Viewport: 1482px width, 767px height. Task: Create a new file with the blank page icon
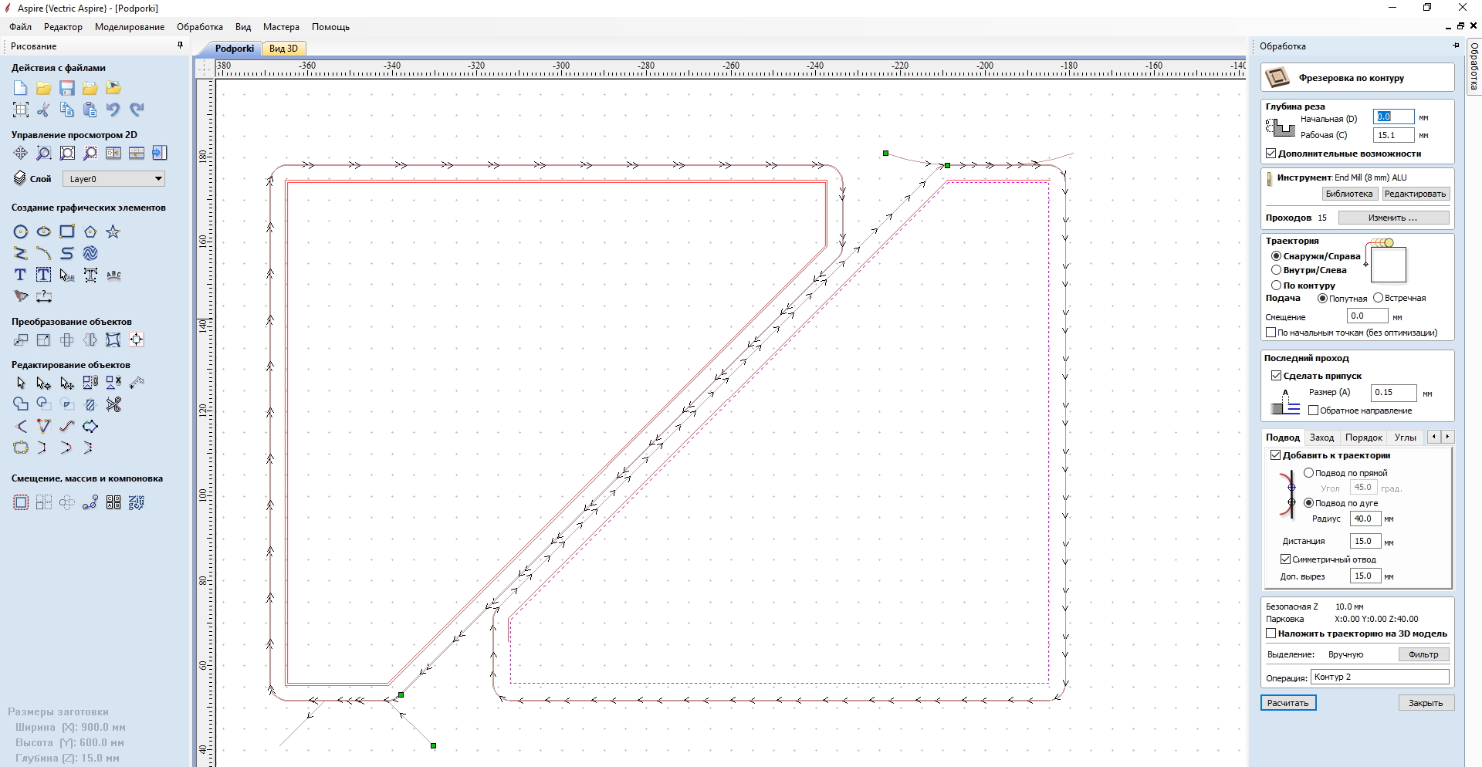[21, 88]
